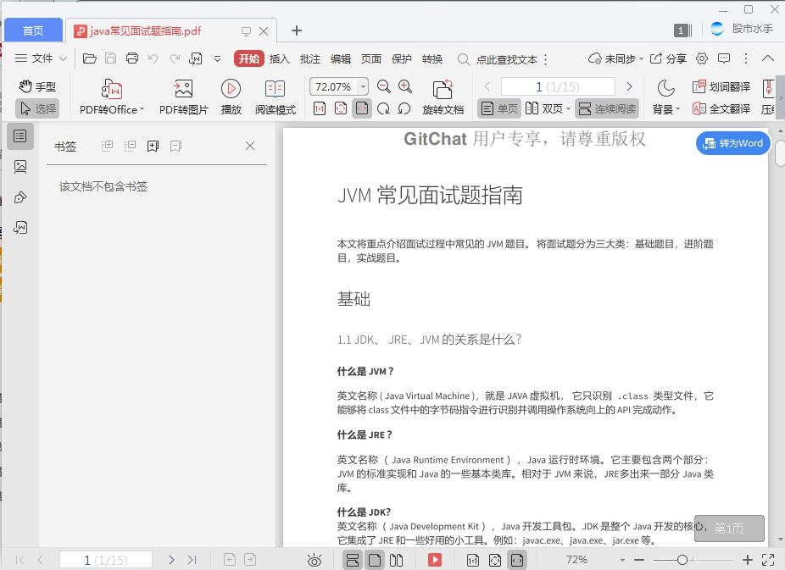This screenshot has width=785, height=570.
Task: Open full-text translation
Action: click(721, 108)
